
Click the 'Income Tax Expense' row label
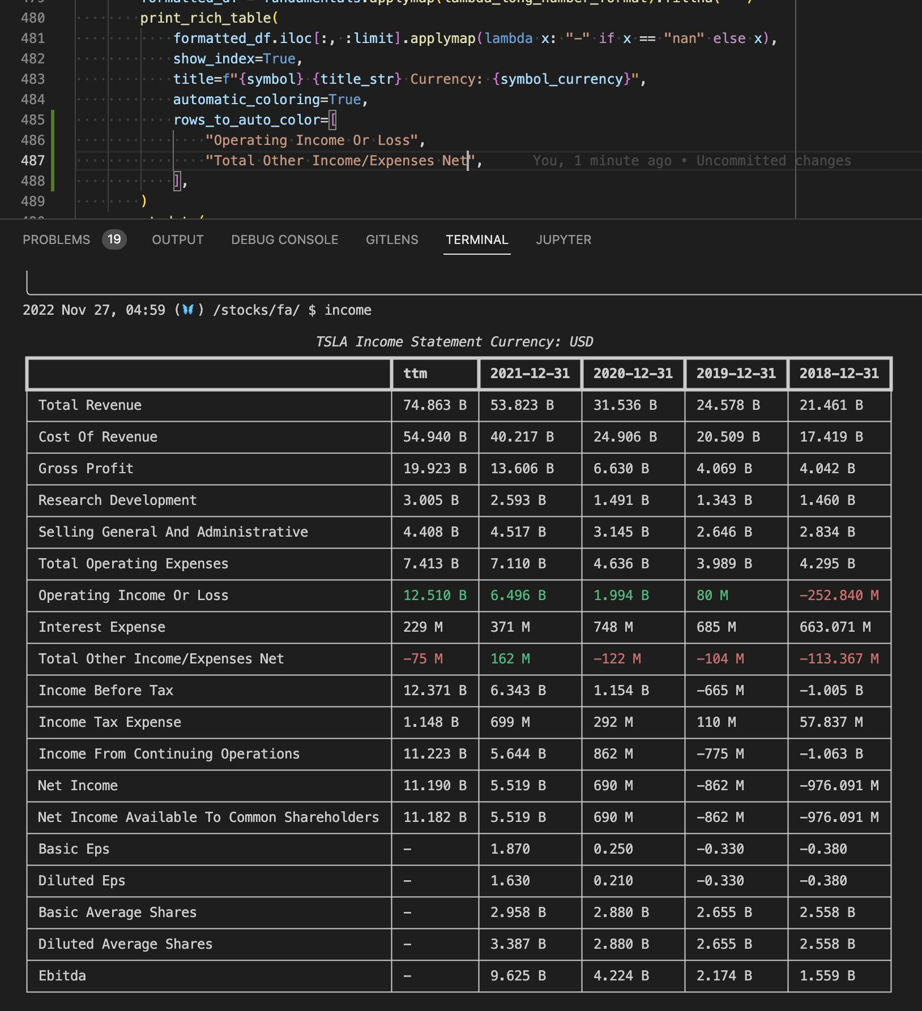tap(110, 722)
